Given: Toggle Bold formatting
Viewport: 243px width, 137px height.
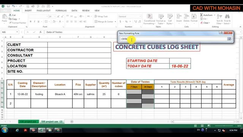Looking at the screenshot, I should point(30,21).
